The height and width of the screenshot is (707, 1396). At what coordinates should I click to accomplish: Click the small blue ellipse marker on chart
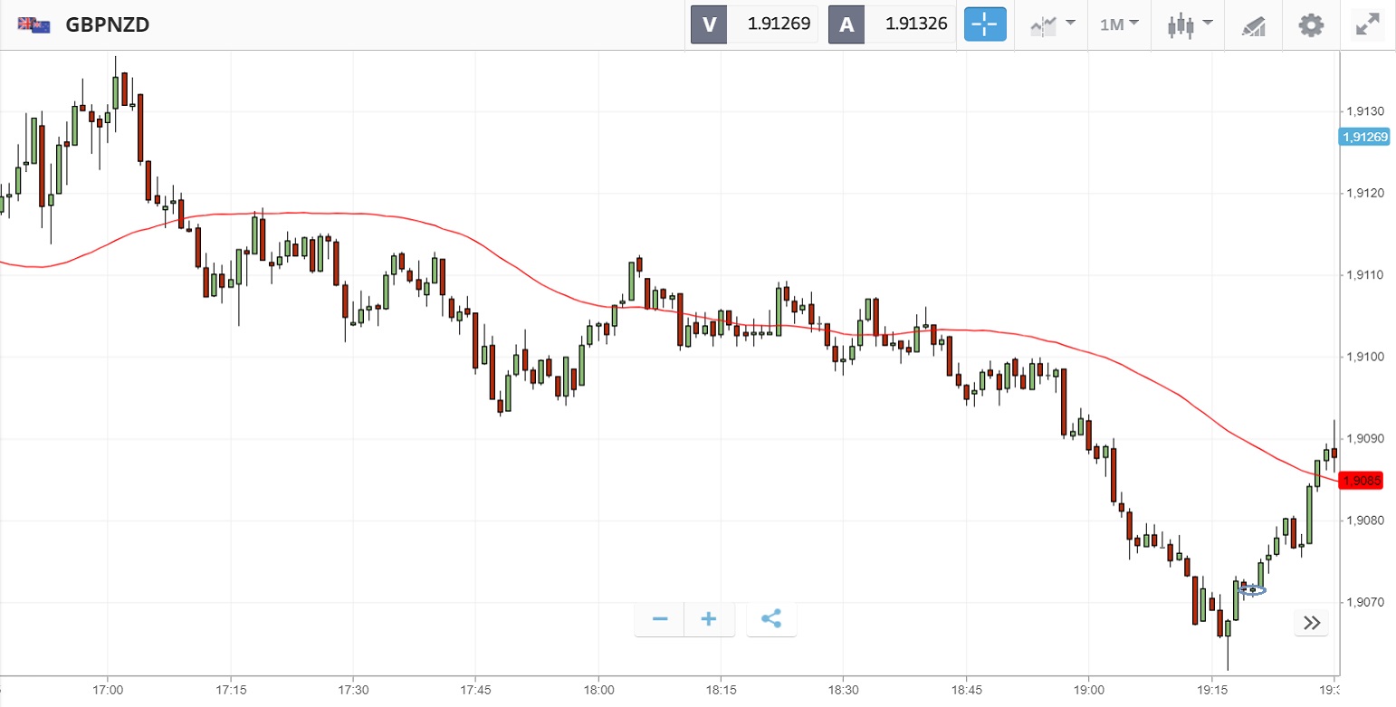[1252, 590]
